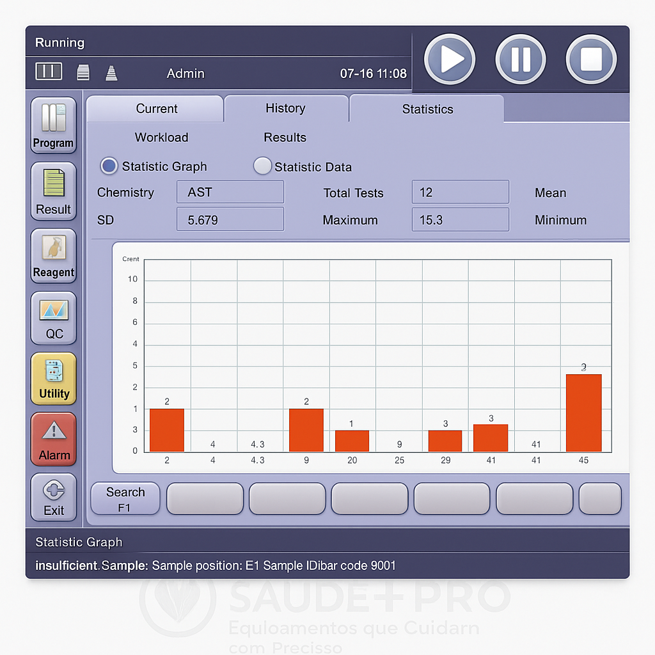The image size is (655, 655).
Task: Open the QC sidebar icon
Action: tap(54, 318)
